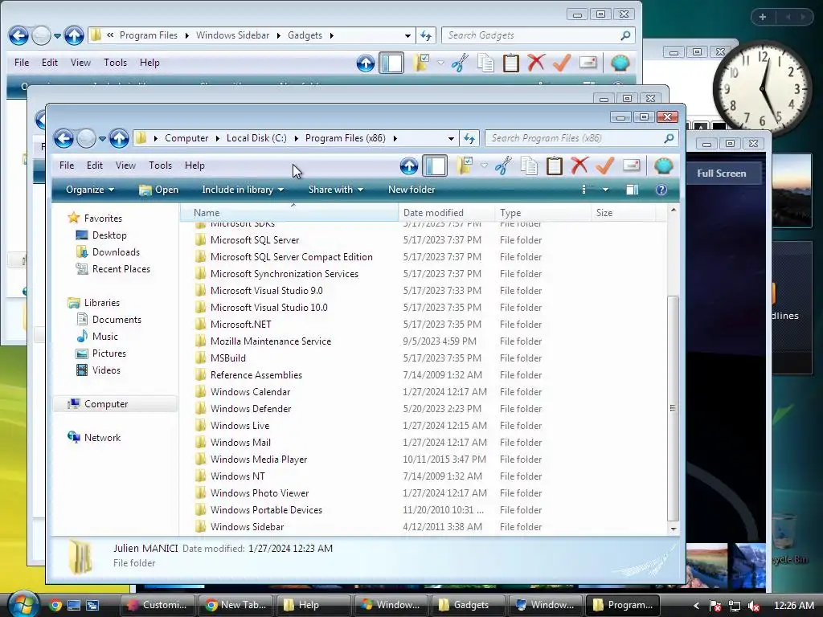This screenshot has height=617, width=823.
Task: Click red X Delete icon in Program Files toolbar
Action: tap(579, 165)
